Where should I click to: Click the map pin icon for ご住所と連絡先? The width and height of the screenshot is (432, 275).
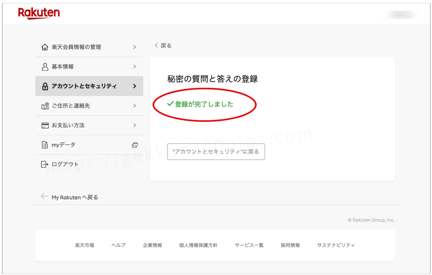(x=45, y=106)
